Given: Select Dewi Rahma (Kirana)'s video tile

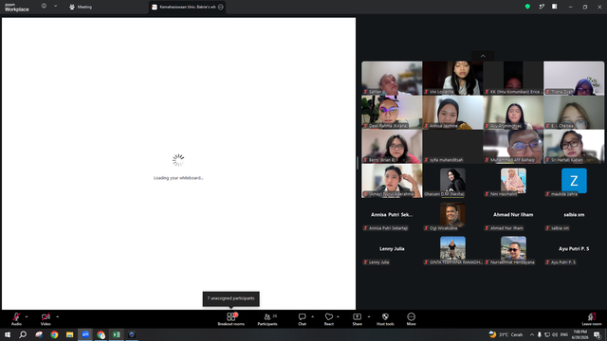Looking at the screenshot, I should (x=392, y=112).
